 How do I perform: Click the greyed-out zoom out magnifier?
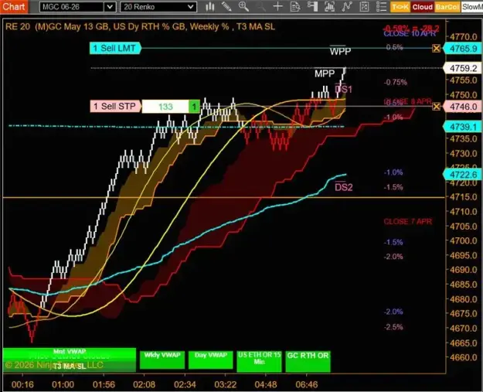261,6
